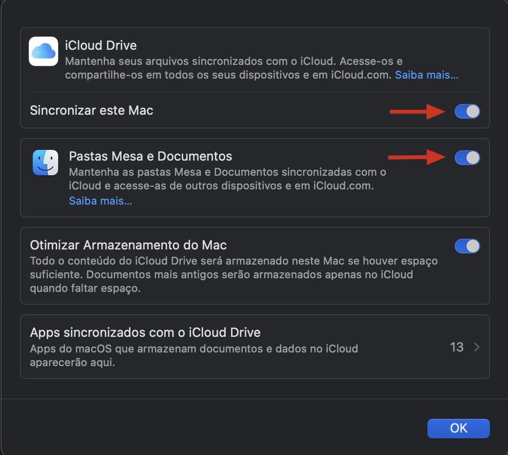Click OK to confirm the settings
This screenshot has height=455, width=508.
458,428
